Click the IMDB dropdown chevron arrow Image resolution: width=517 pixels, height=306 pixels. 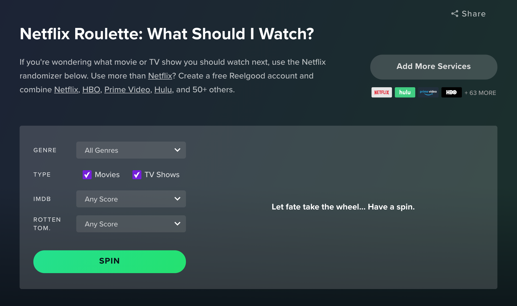pyautogui.click(x=177, y=199)
